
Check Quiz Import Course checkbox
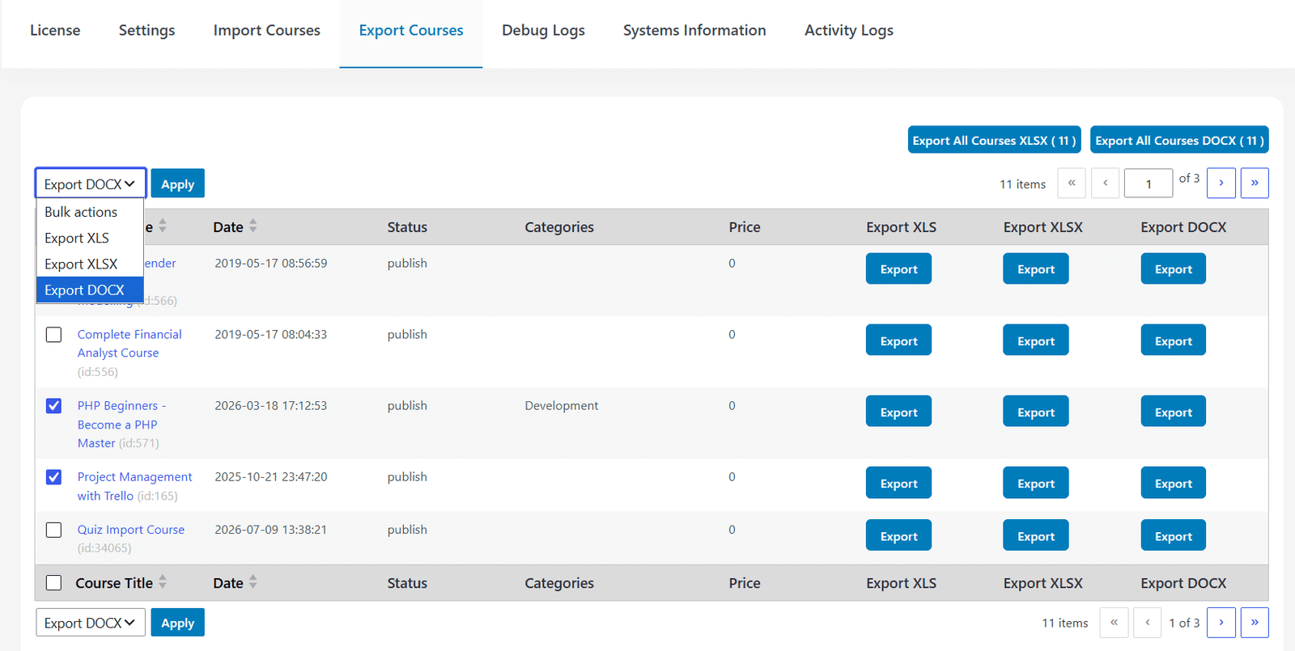(53, 530)
